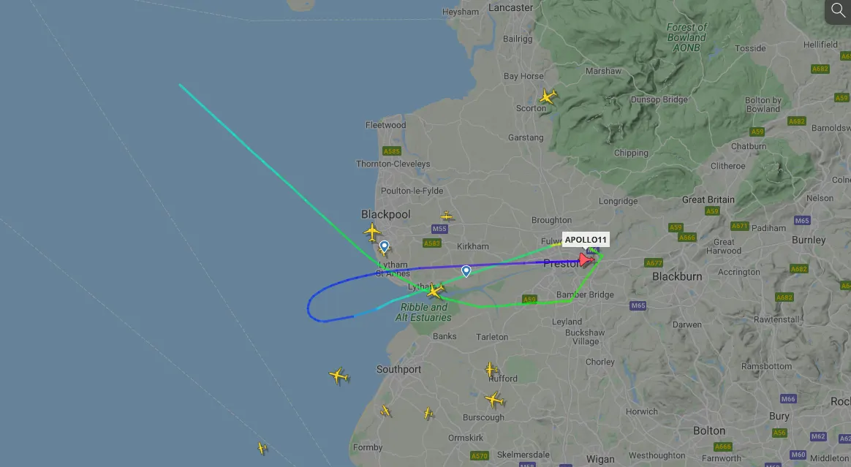
Task: Click the Blackburn city label
Action: (x=677, y=277)
